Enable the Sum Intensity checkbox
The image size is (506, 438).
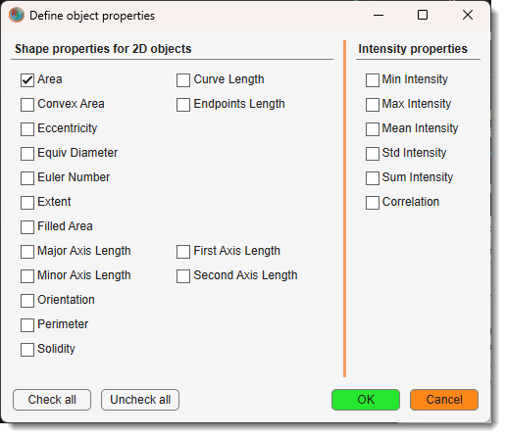(373, 178)
